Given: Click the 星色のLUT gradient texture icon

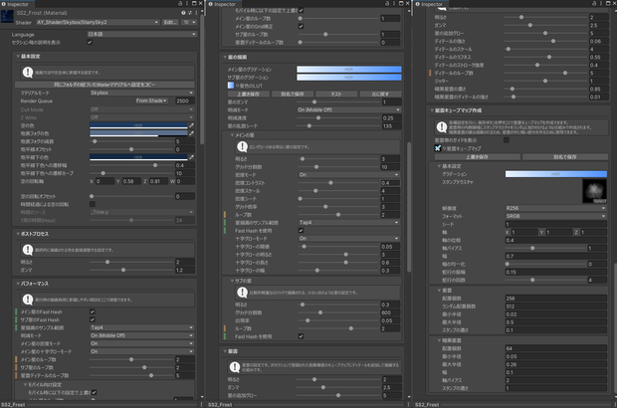Looking at the screenshot, I should [x=231, y=86].
